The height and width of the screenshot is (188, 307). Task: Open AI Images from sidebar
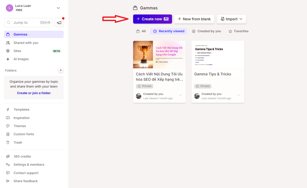click(x=21, y=59)
